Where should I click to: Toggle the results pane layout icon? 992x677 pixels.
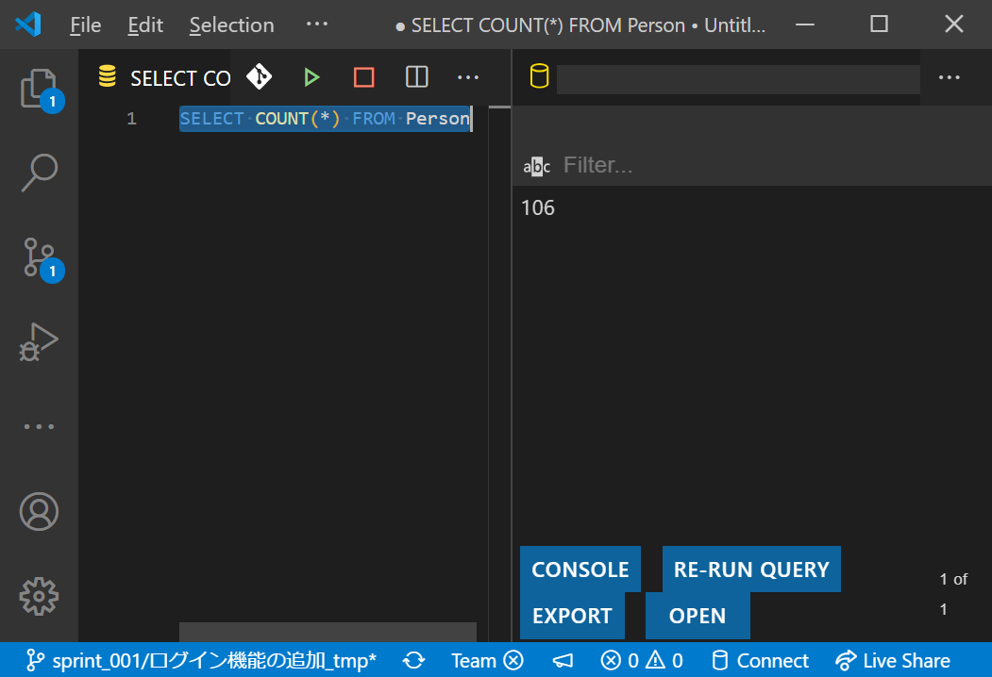pos(416,77)
